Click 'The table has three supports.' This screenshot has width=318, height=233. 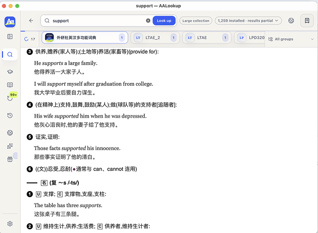(68, 205)
